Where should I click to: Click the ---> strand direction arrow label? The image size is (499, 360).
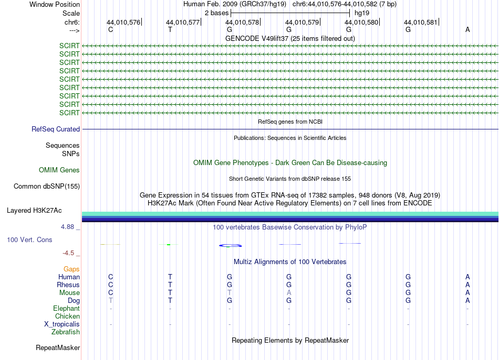click(74, 30)
